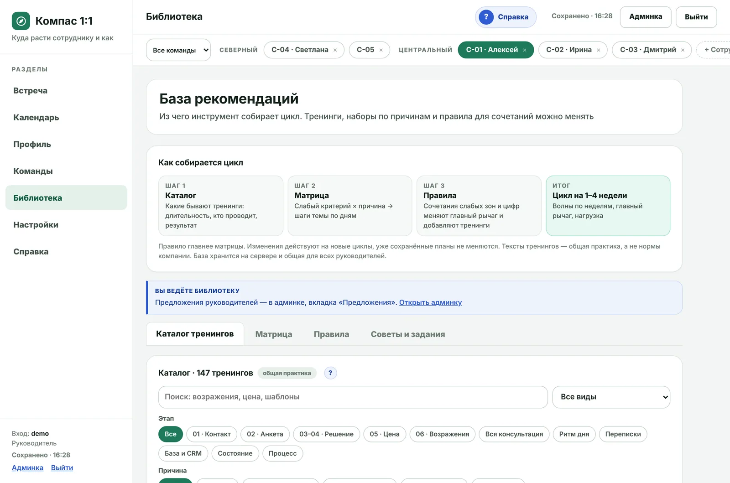Remove the С-03 · Дмитрий chip with its x
Viewport: 730px width, 483px height.
click(x=683, y=50)
